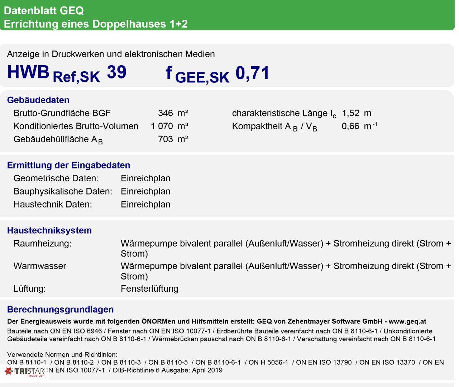Click the 'Geometrische Daten:' label
459x387 pixels.
(x=56, y=178)
